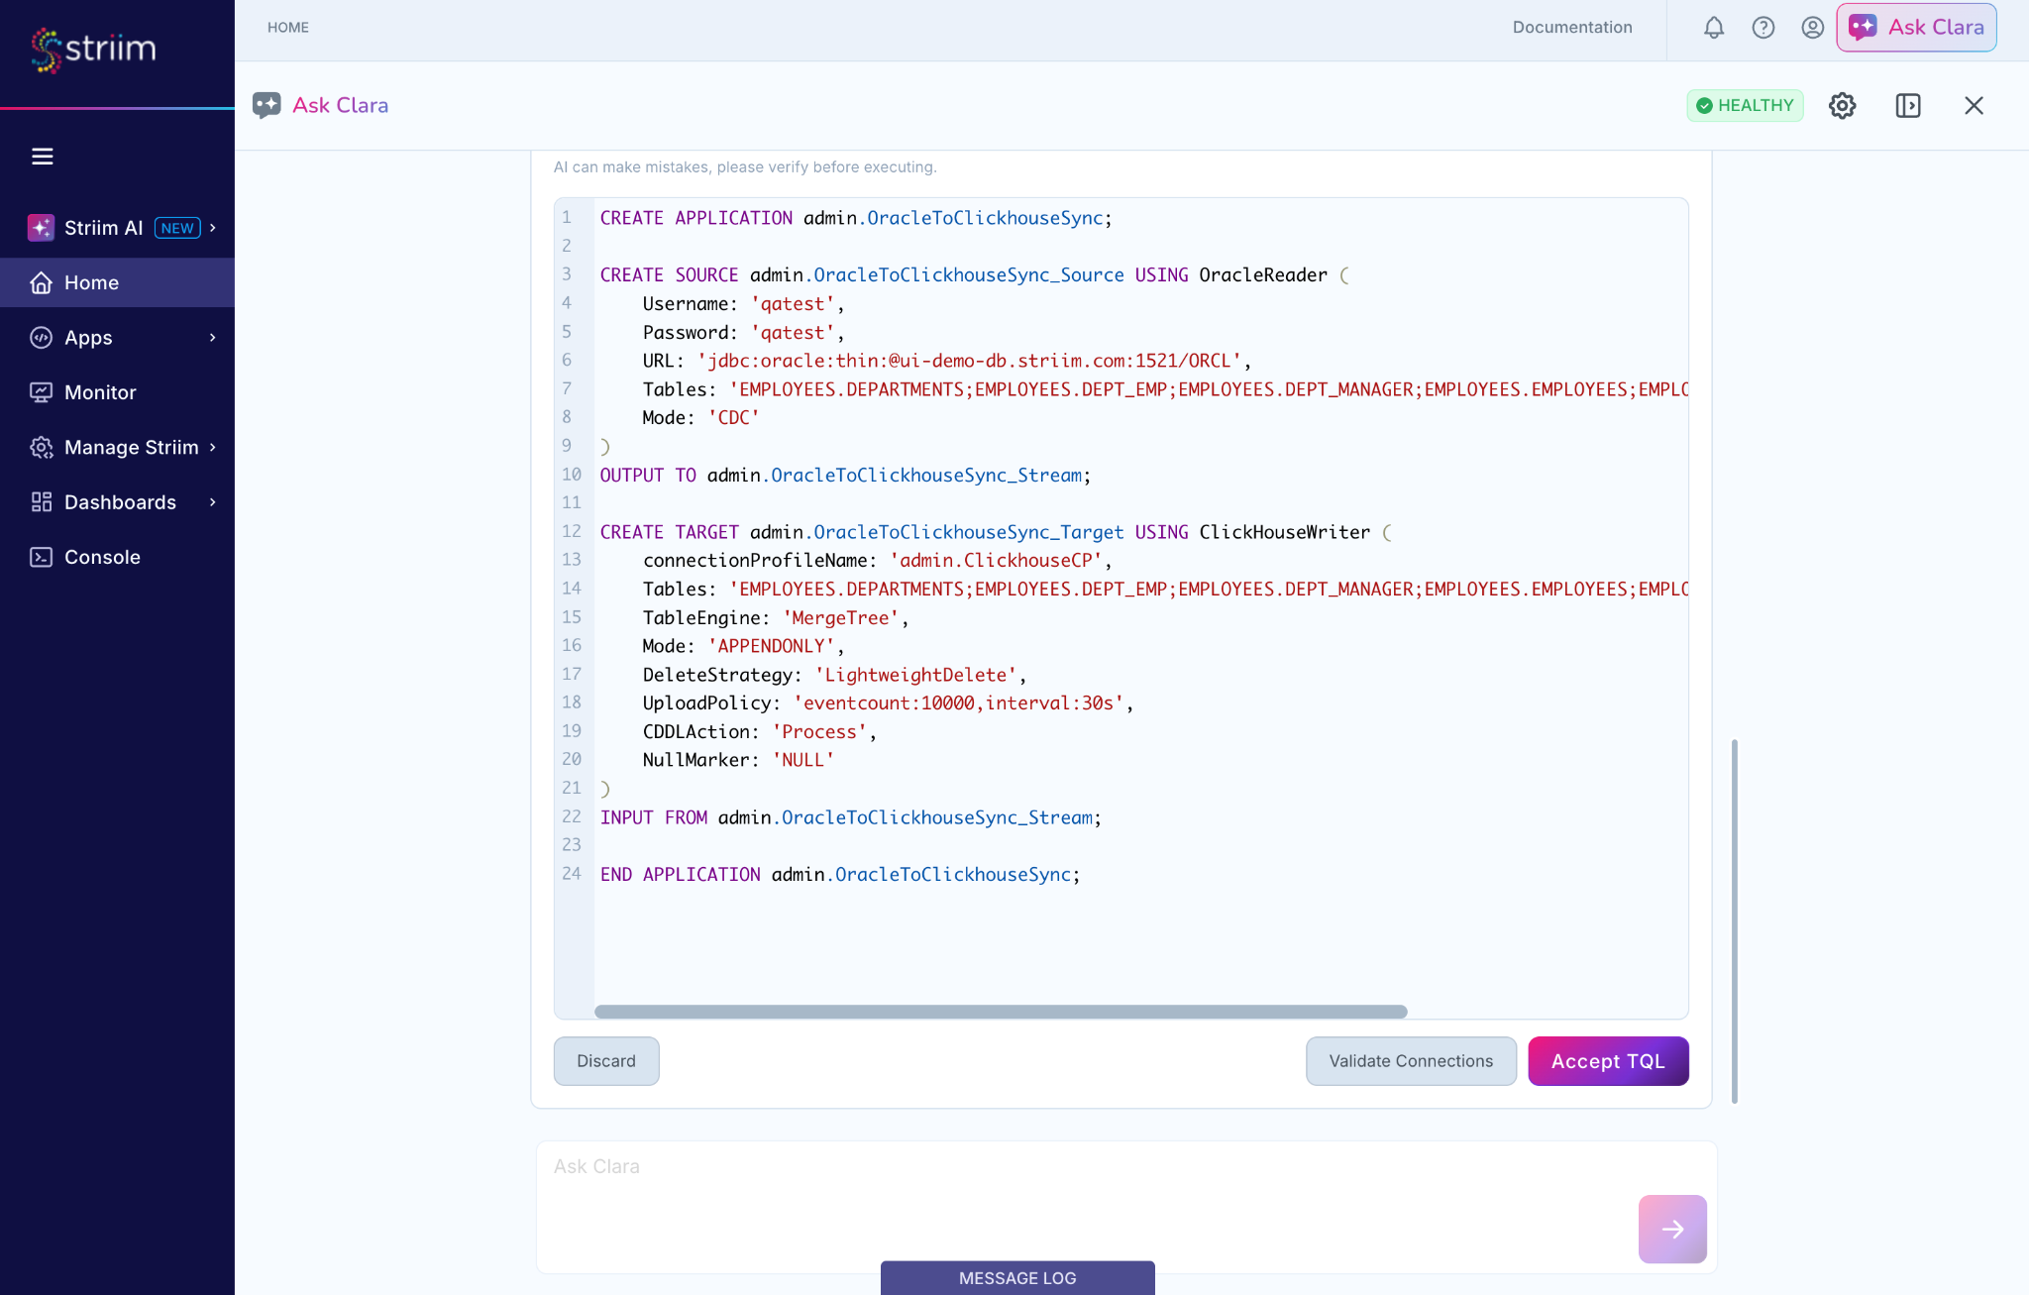Select Console in the sidebar
This screenshot has height=1295, width=2029.
(117, 557)
